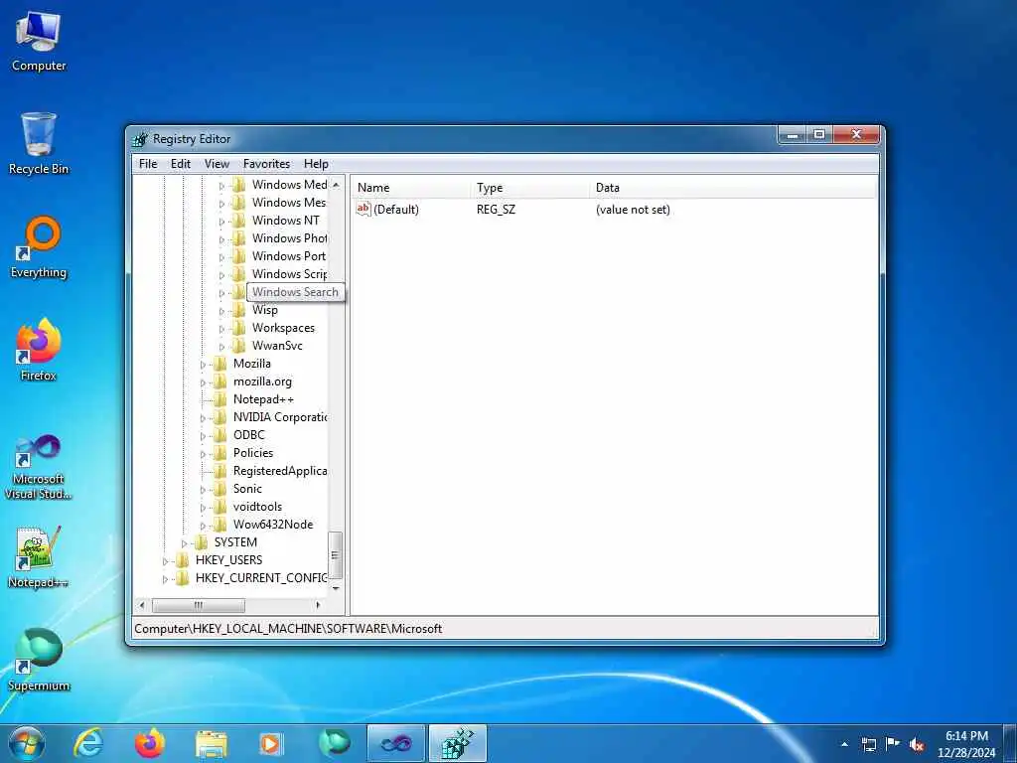
Task: Select the RegisteredApplications key
Action: [280, 470]
